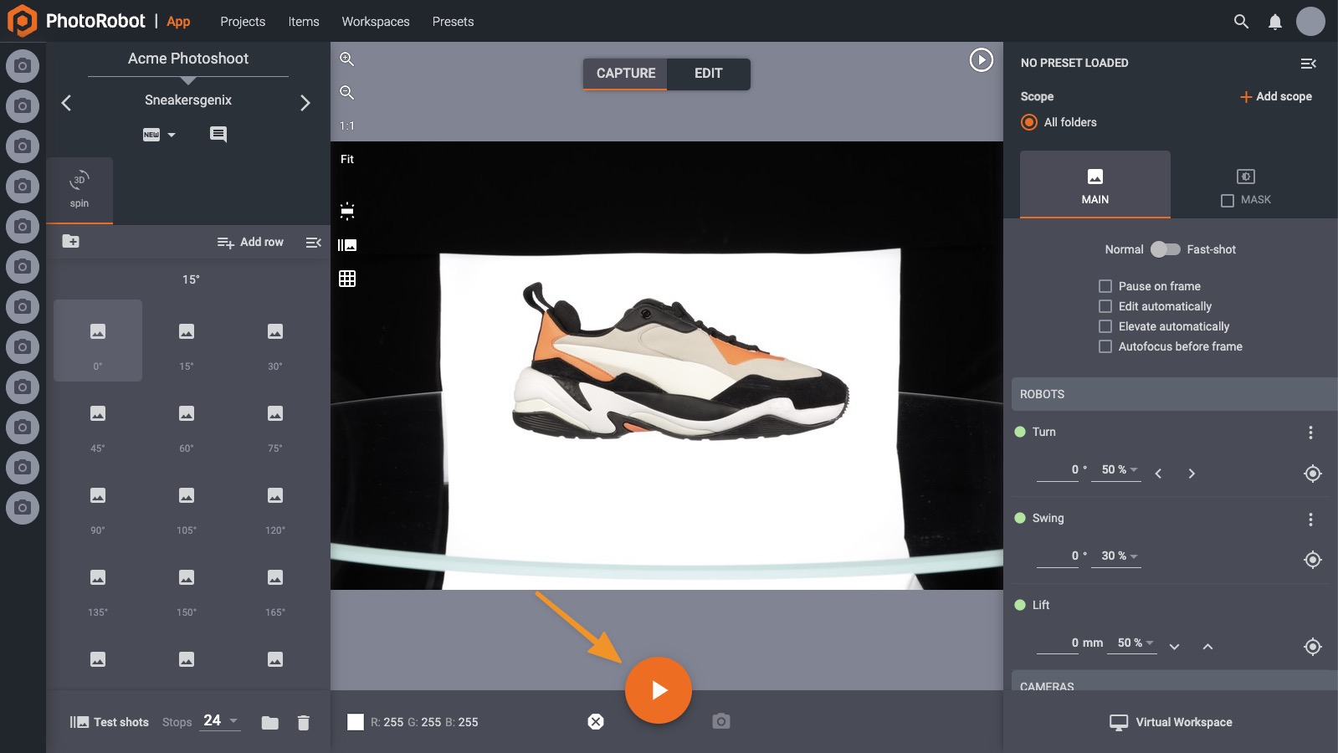
Task: Click the notifications bell icon
Action: (1274, 22)
